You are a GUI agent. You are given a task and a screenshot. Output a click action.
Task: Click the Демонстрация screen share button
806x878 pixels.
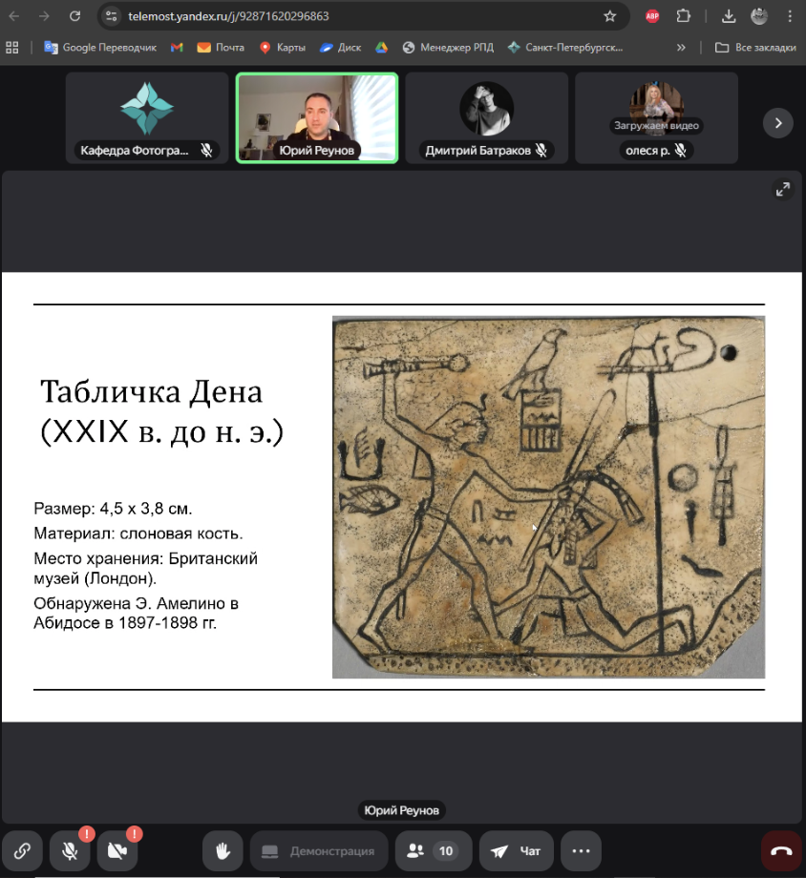318,850
